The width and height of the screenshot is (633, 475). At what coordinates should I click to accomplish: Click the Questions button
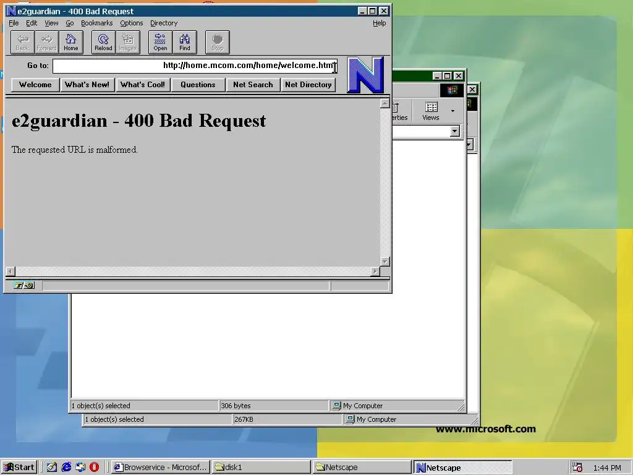pos(198,85)
